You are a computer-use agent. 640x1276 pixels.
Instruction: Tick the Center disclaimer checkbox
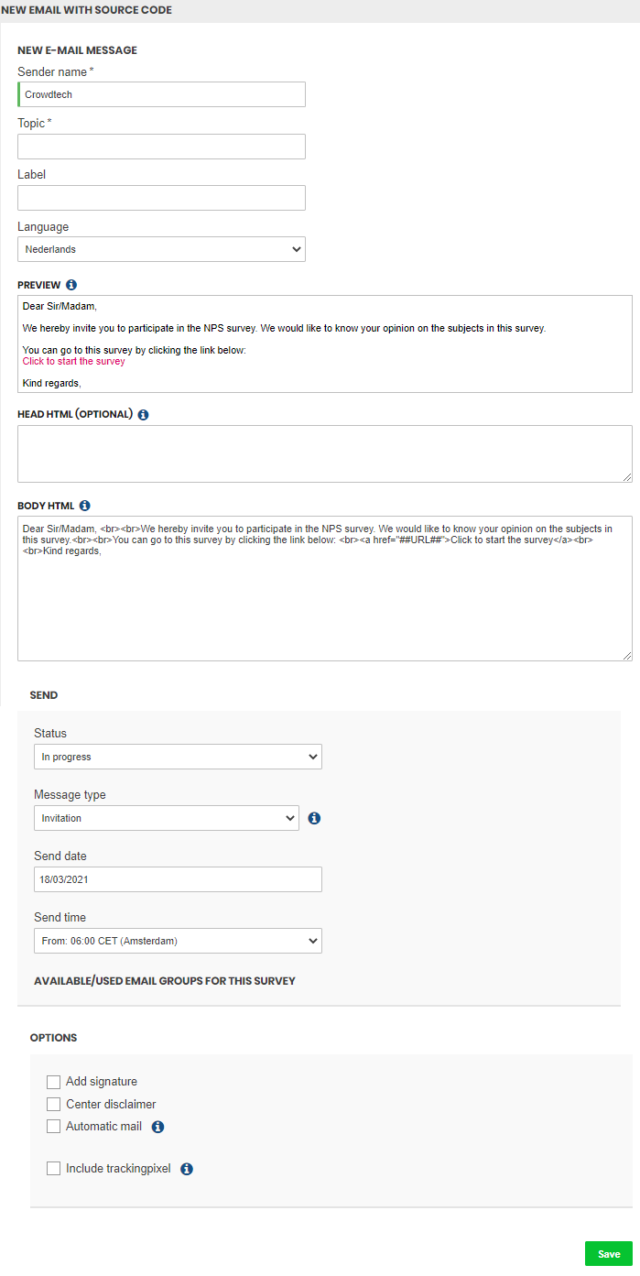pos(54,1104)
